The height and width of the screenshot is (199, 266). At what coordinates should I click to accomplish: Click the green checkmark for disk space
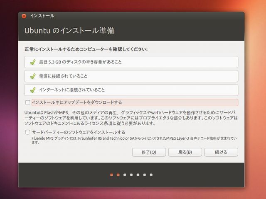coord(33,62)
